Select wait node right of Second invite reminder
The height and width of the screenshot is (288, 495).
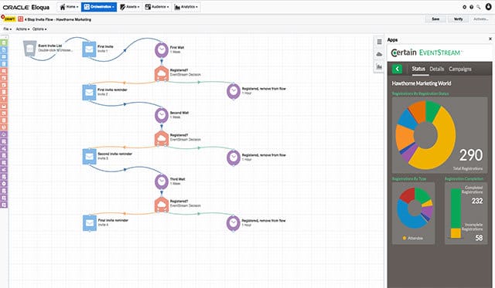click(234, 158)
